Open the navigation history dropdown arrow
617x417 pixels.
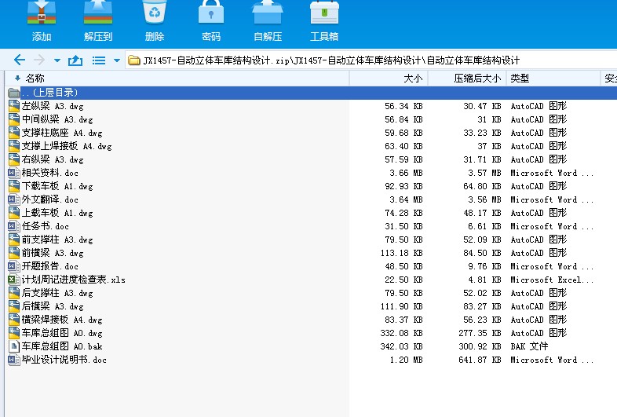point(57,60)
